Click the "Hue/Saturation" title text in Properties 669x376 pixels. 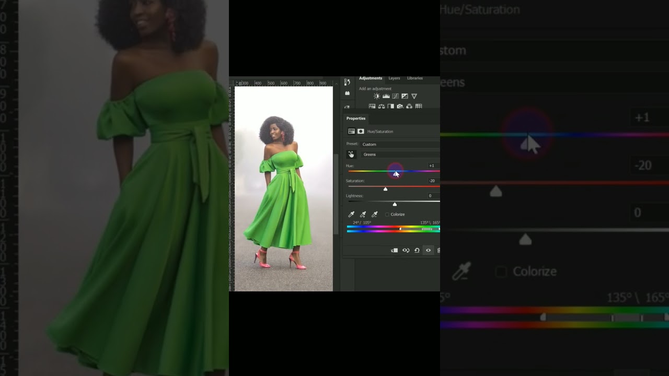point(380,132)
